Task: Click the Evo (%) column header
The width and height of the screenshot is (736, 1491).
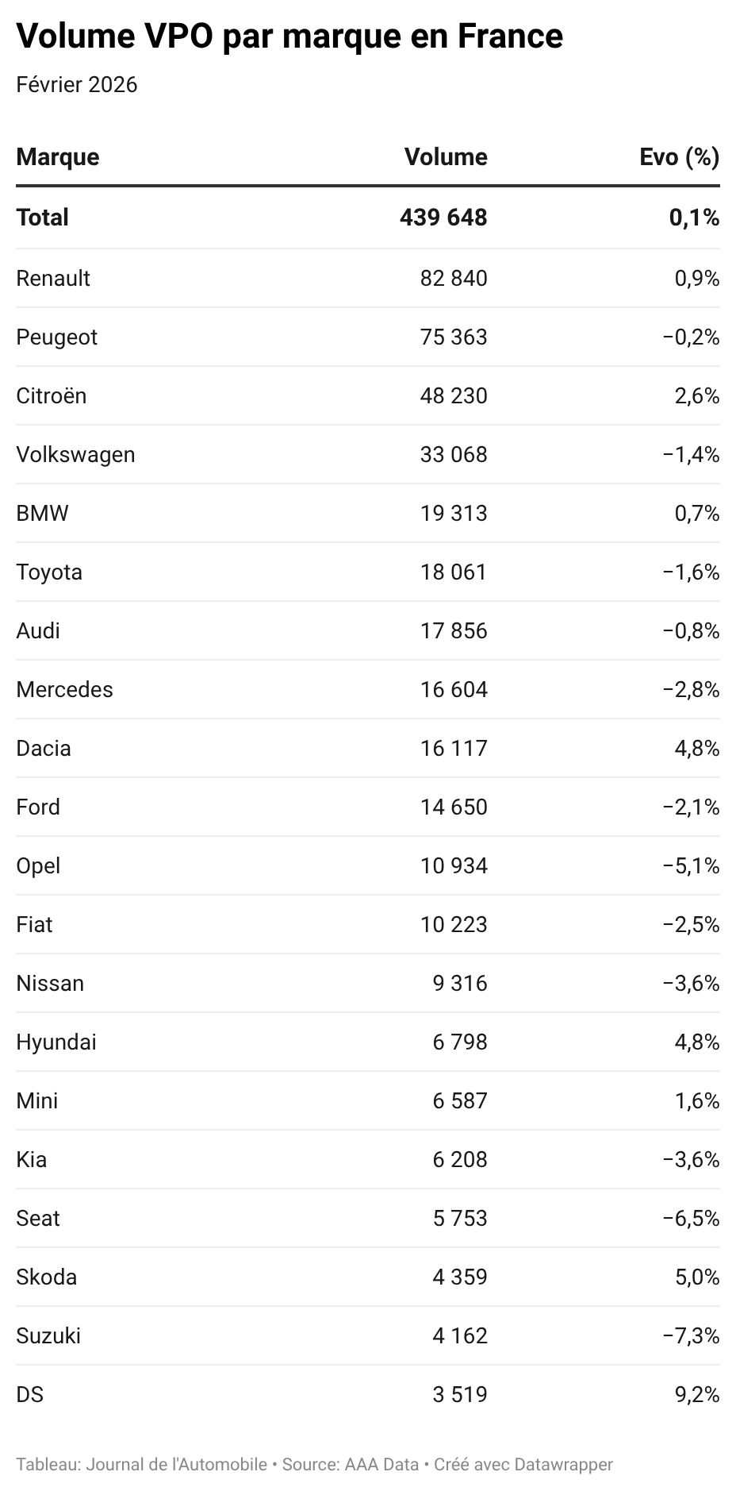Action: point(679,157)
